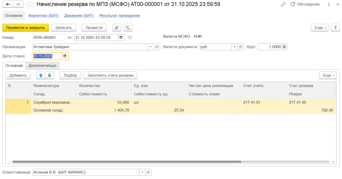
Task: Move row up with blue arrow
Action: tap(41, 75)
